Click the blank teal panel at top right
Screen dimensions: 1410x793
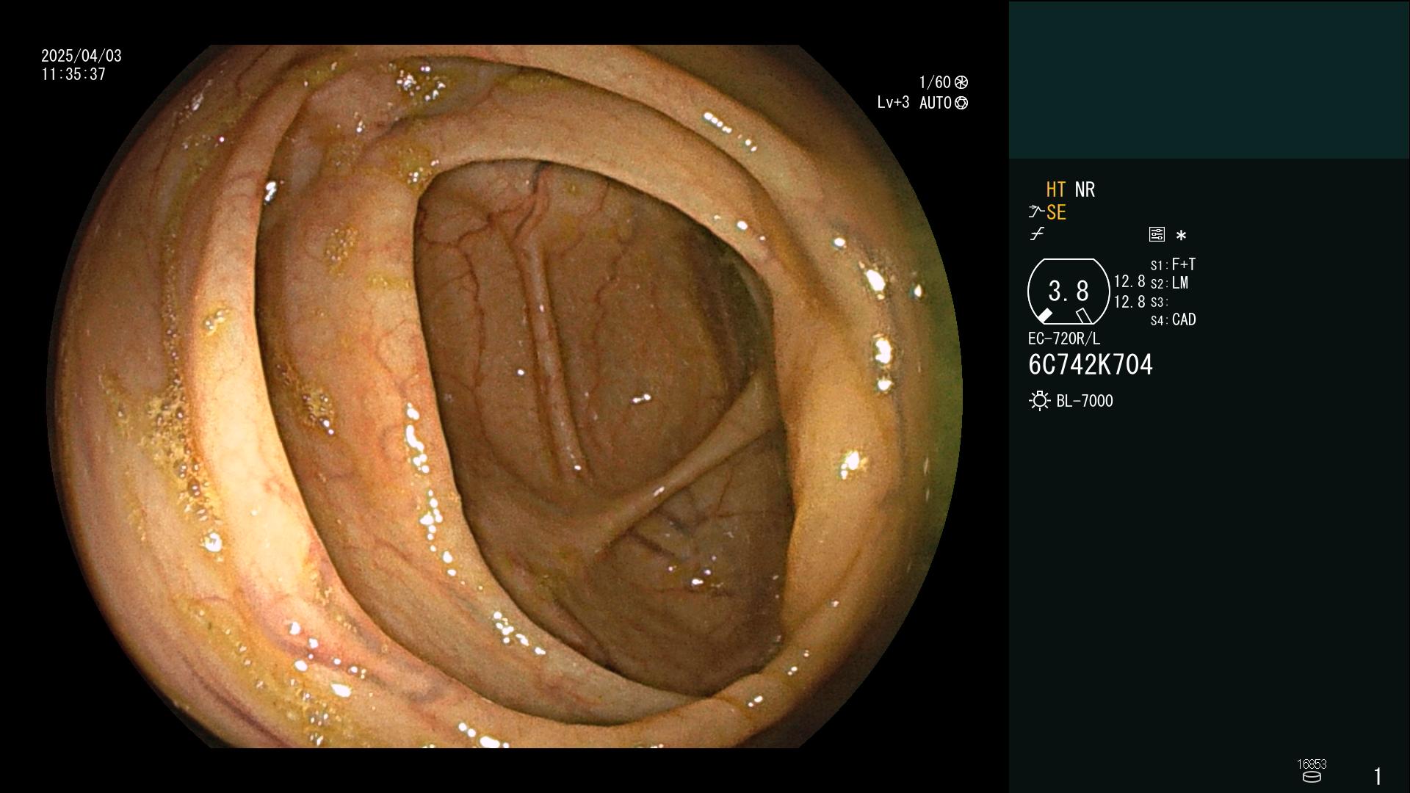pyautogui.click(x=1210, y=79)
